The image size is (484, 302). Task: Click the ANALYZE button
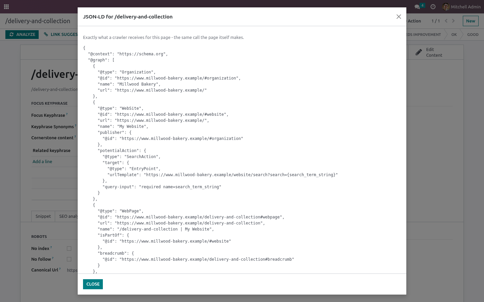tap(22, 35)
